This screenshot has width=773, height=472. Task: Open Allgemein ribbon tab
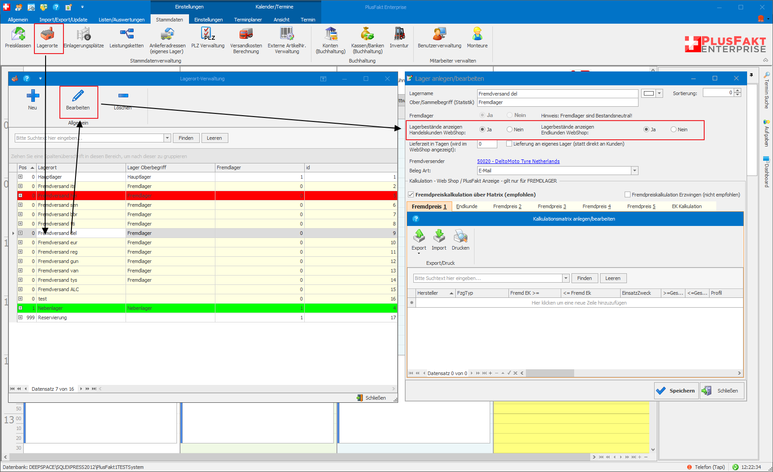[18, 20]
